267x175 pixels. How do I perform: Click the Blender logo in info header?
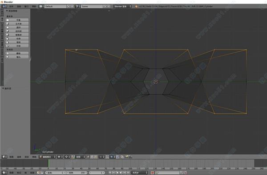coord(136,7)
